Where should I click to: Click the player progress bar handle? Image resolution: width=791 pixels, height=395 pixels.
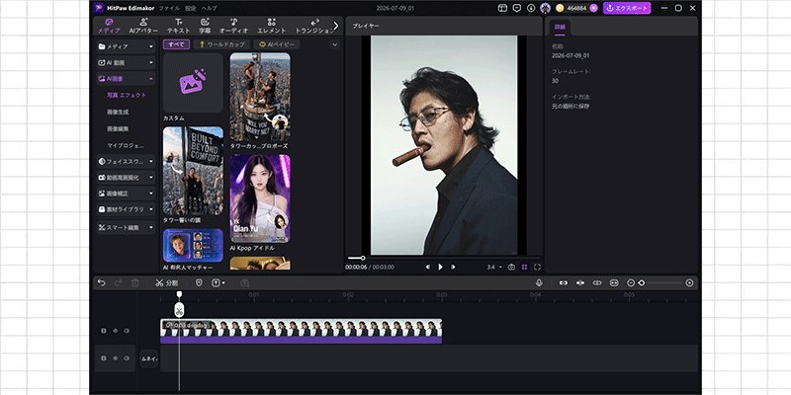pos(362,258)
